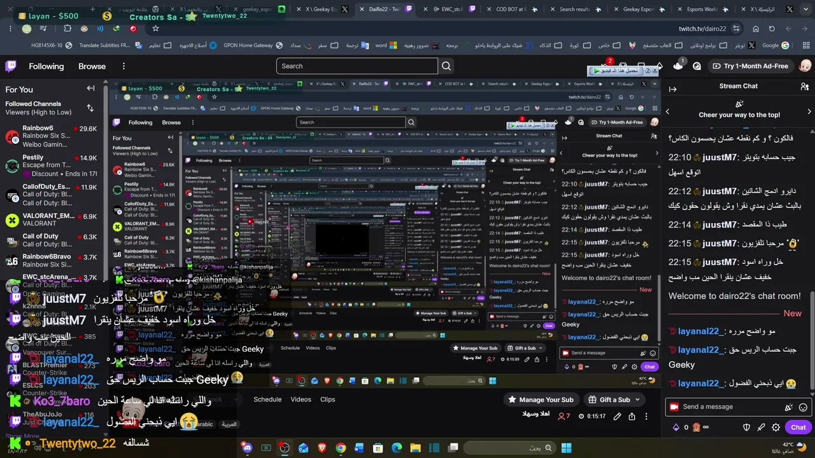The image size is (815, 458).
Task: Click the browser home button
Action: tap(756, 29)
